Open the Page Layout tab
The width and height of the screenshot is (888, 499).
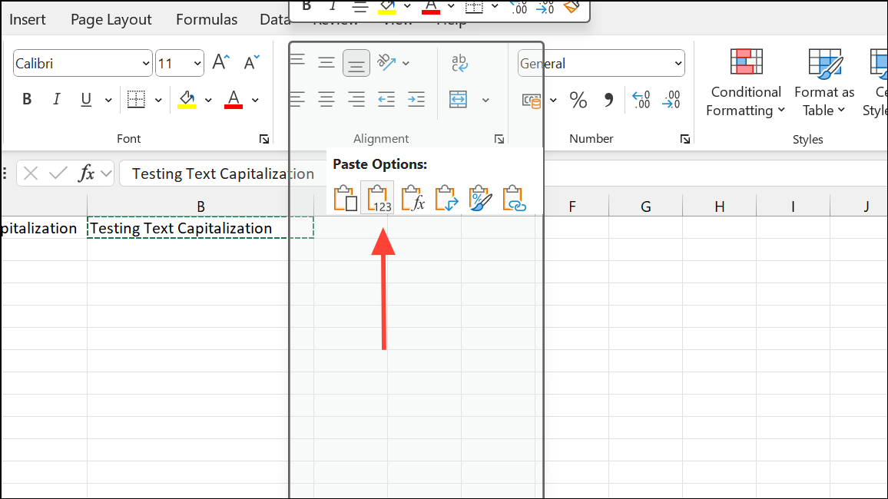point(111,19)
